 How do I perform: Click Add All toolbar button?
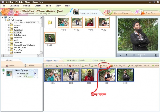pyautogui.click(x=61, y=66)
